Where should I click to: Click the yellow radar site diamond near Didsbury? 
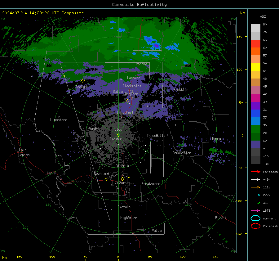pos(118,135)
